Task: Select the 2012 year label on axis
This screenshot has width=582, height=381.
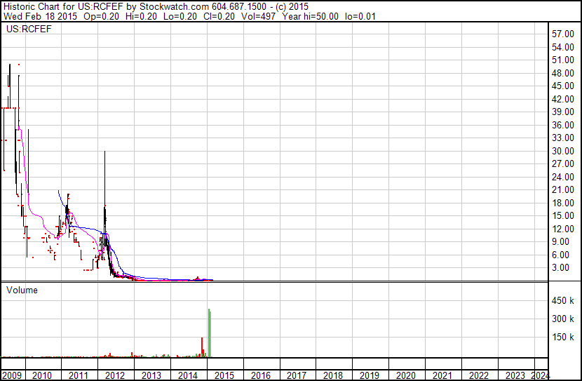Action: [115, 375]
